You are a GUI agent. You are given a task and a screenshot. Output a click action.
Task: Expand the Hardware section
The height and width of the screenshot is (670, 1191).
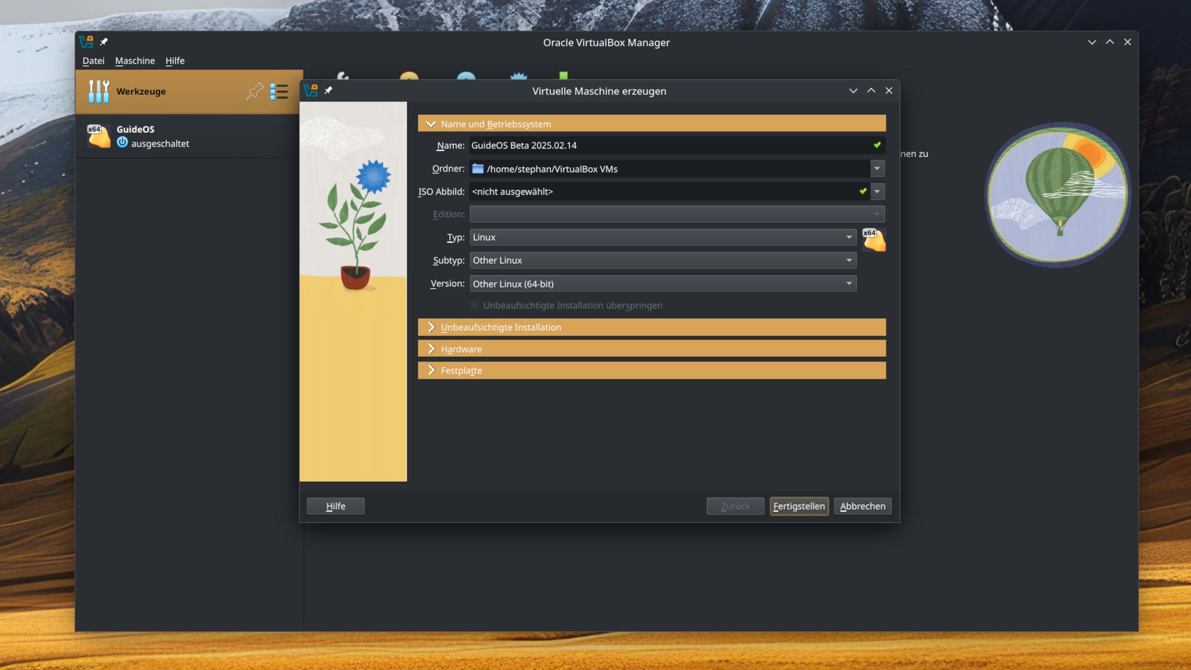coord(652,349)
